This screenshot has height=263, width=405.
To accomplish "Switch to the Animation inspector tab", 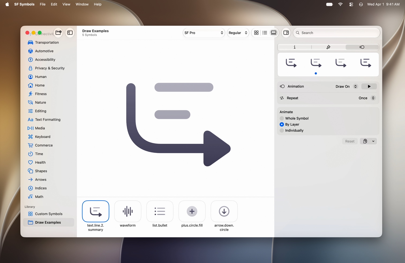I will pyautogui.click(x=362, y=47).
